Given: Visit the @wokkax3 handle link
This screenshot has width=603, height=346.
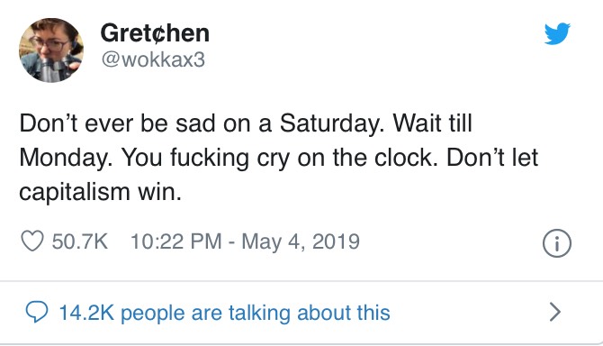Looking at the screenshot, I should [153, 60].
